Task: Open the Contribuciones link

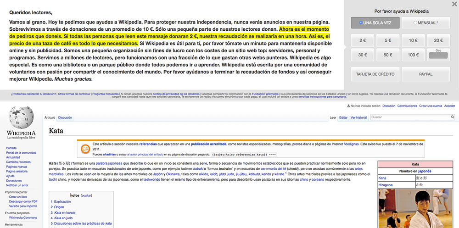Action: [407, 106]
